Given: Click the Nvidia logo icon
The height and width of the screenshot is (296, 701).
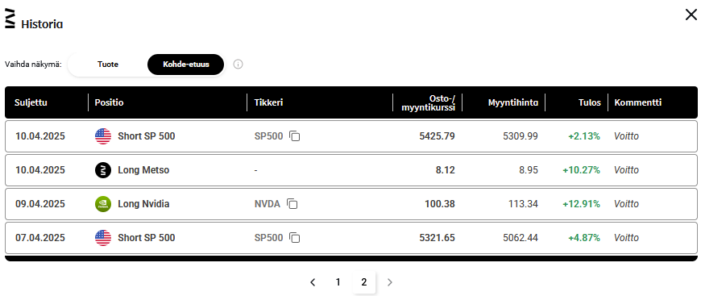Looking at the screenshot, I should point(103,204).
